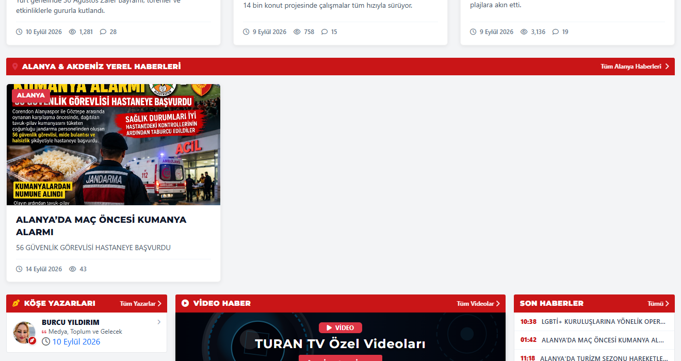Click the 10:38 timestamp
The height and width of the screenshot is (361, 681).
coord(528,322)
